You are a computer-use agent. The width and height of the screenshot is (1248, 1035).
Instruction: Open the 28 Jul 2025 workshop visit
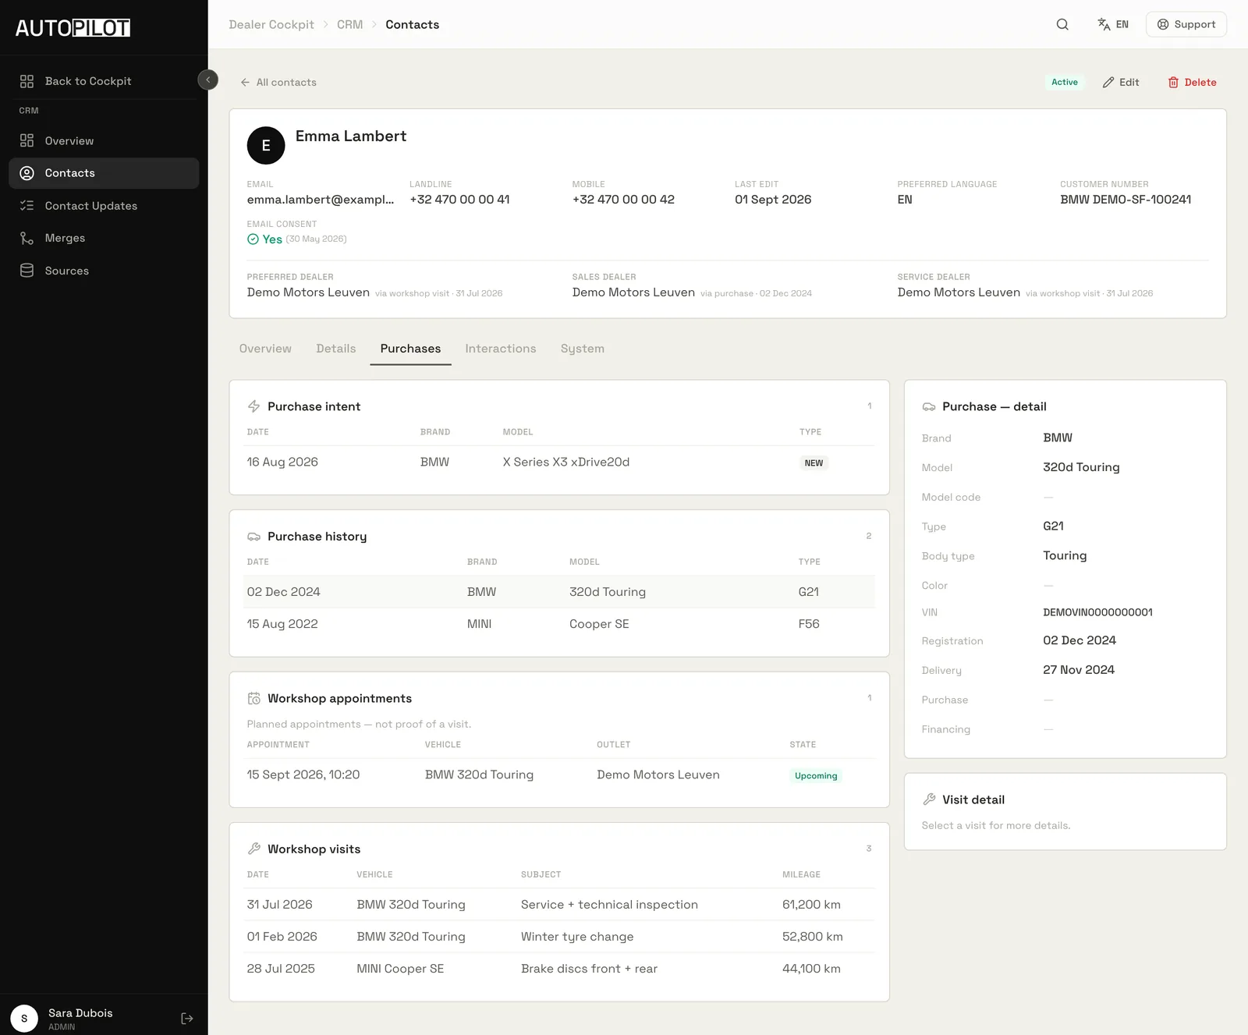[x=559, y=969]
